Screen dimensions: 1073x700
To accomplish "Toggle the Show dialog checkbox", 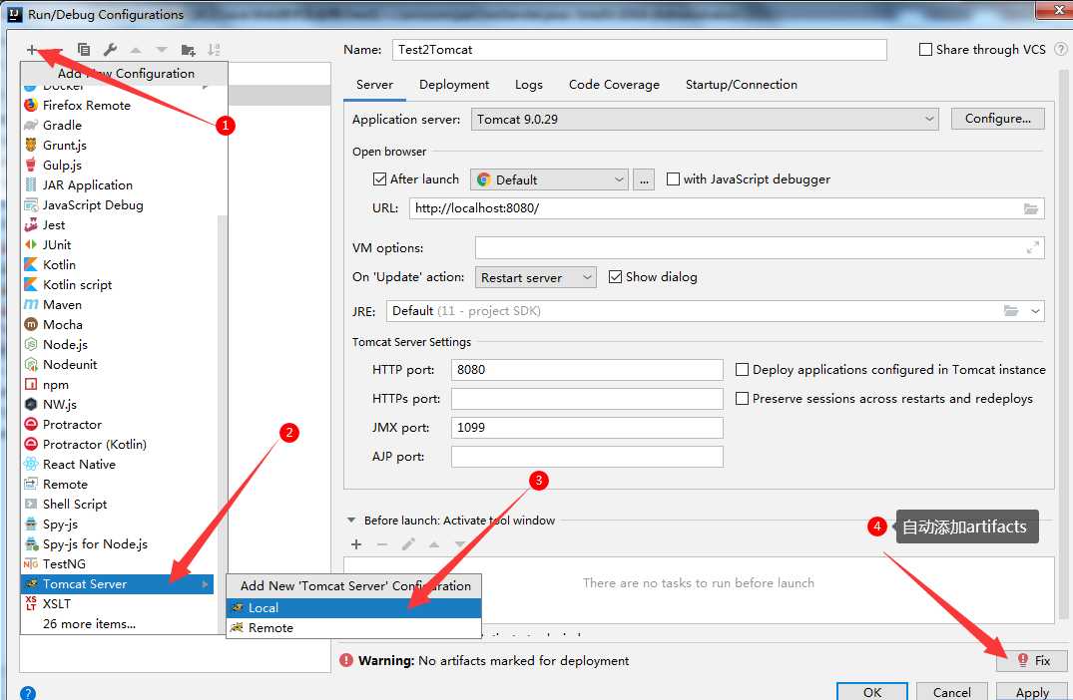I will point(615,277).
